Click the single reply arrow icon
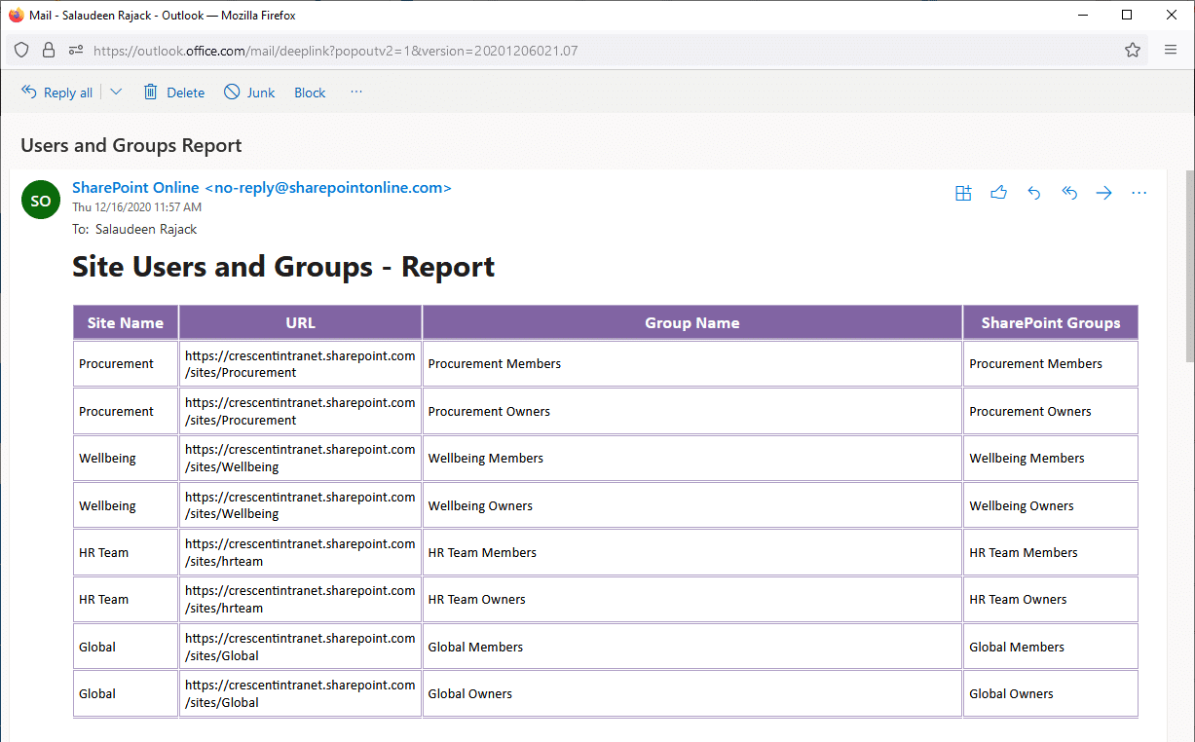Screen dimensions: 1195x742 coord(1034,193)
